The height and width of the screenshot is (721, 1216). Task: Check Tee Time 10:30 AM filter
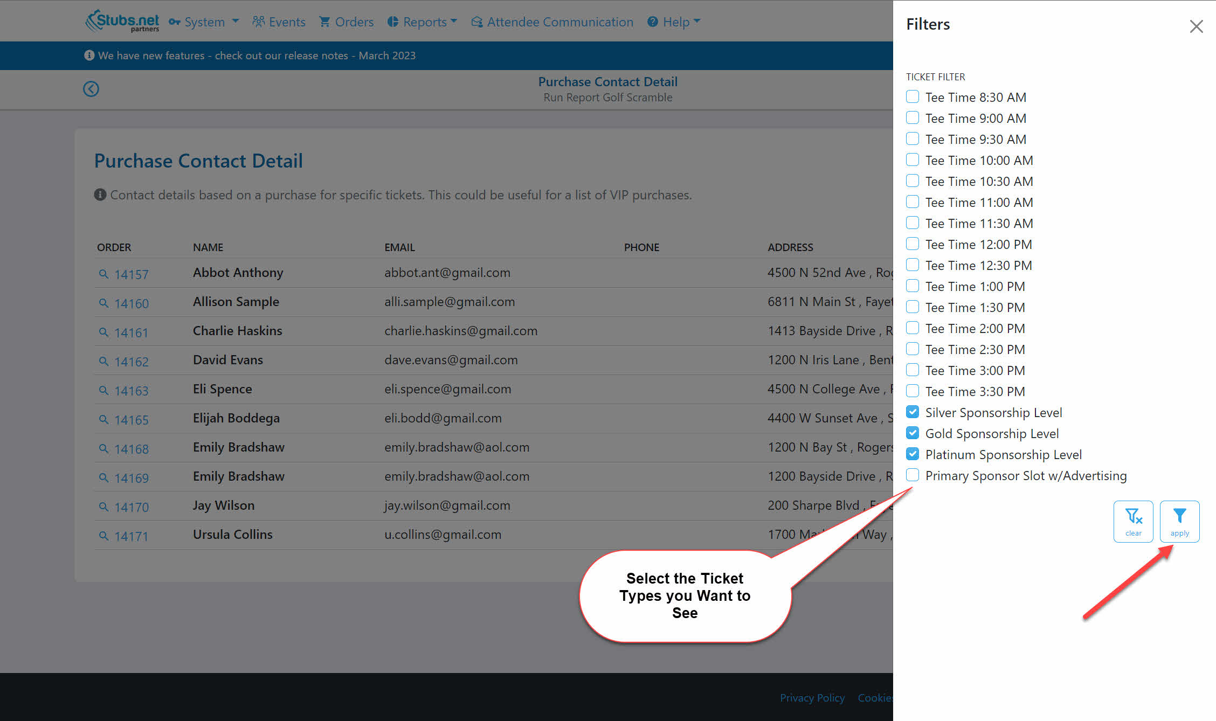tap(912, 181)
